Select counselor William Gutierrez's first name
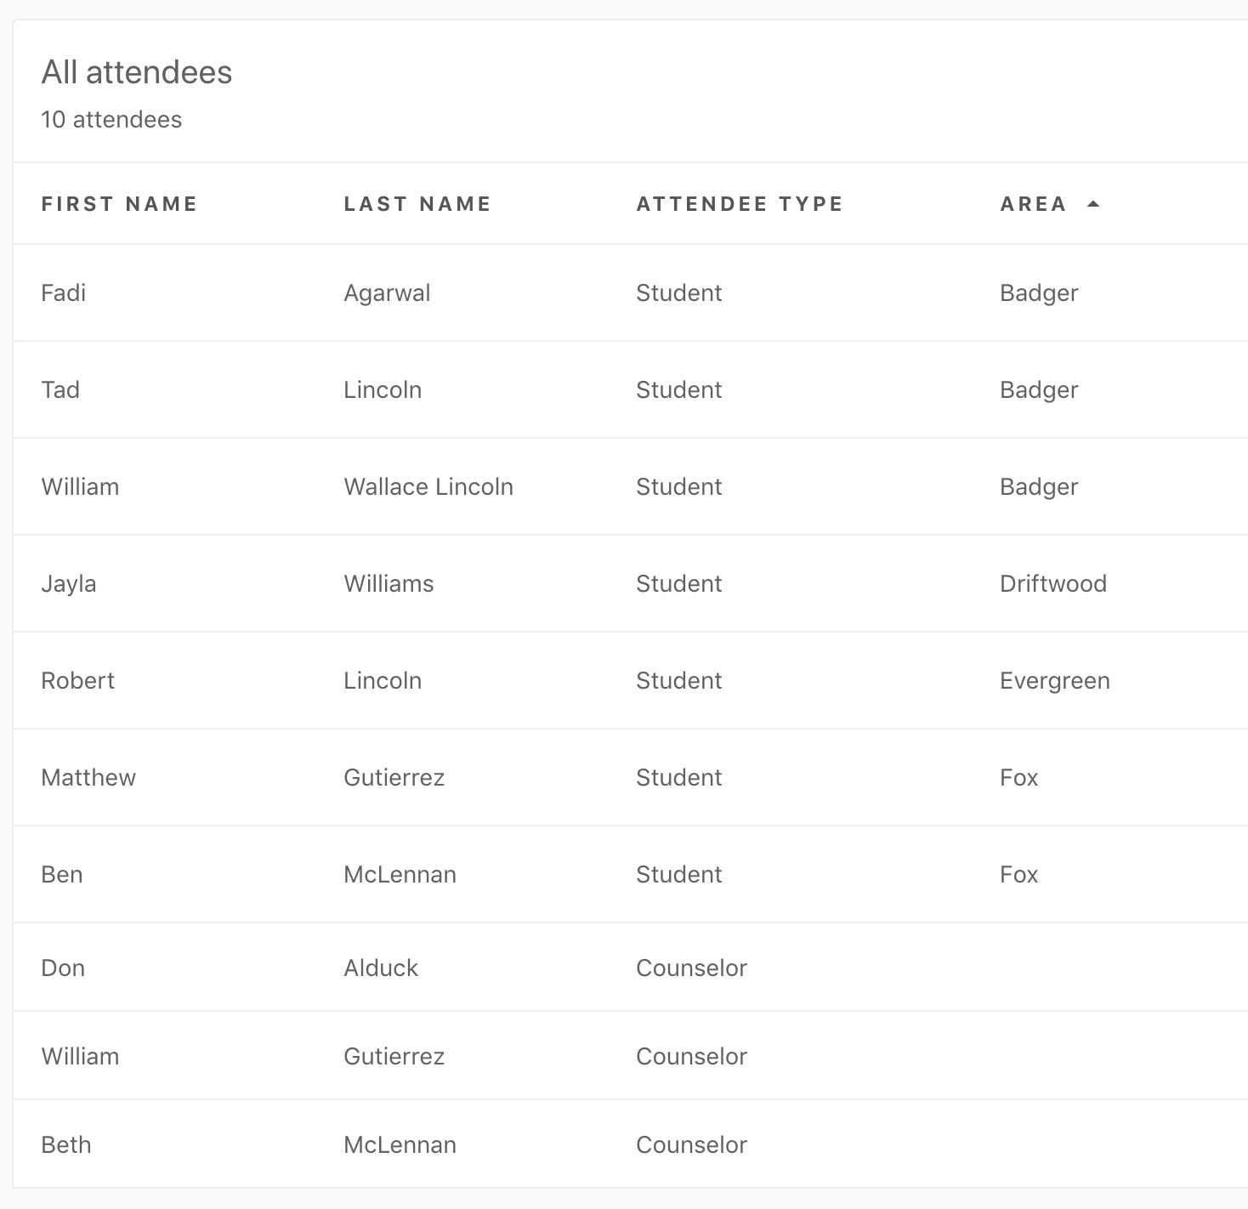1248x1209 pixels. tap(80, 1057)
